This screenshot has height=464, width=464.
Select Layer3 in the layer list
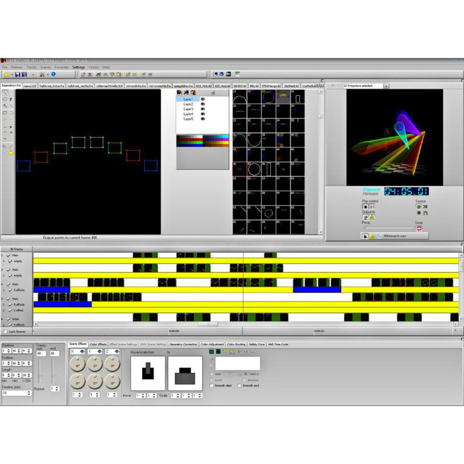tap(188, 109)
